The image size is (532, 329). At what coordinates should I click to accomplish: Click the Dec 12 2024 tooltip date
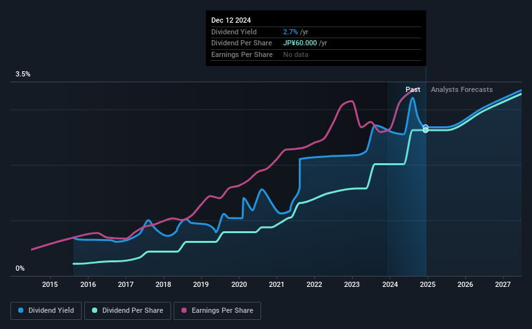coord(231,20)
